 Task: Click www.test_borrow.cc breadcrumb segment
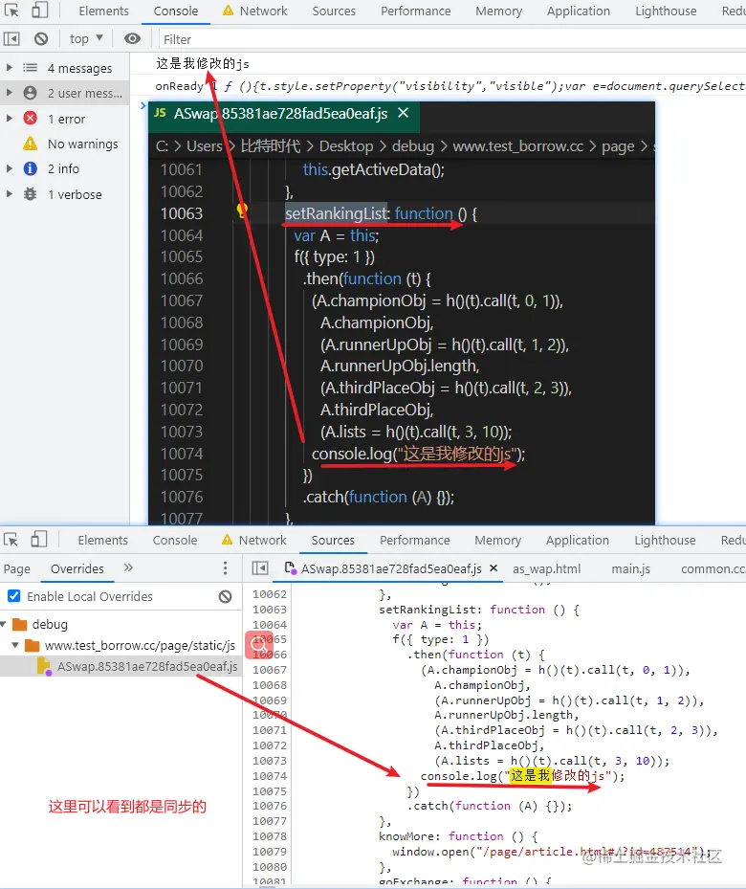[x=517, y=146]
